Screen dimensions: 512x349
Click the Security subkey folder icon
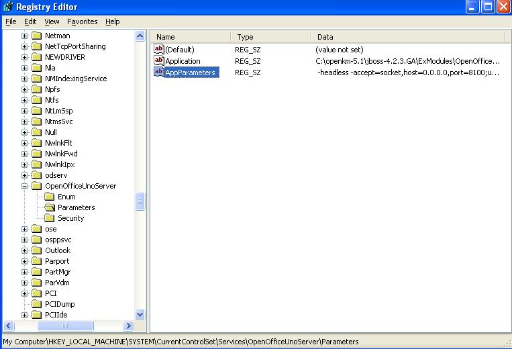tap(49, 218)
